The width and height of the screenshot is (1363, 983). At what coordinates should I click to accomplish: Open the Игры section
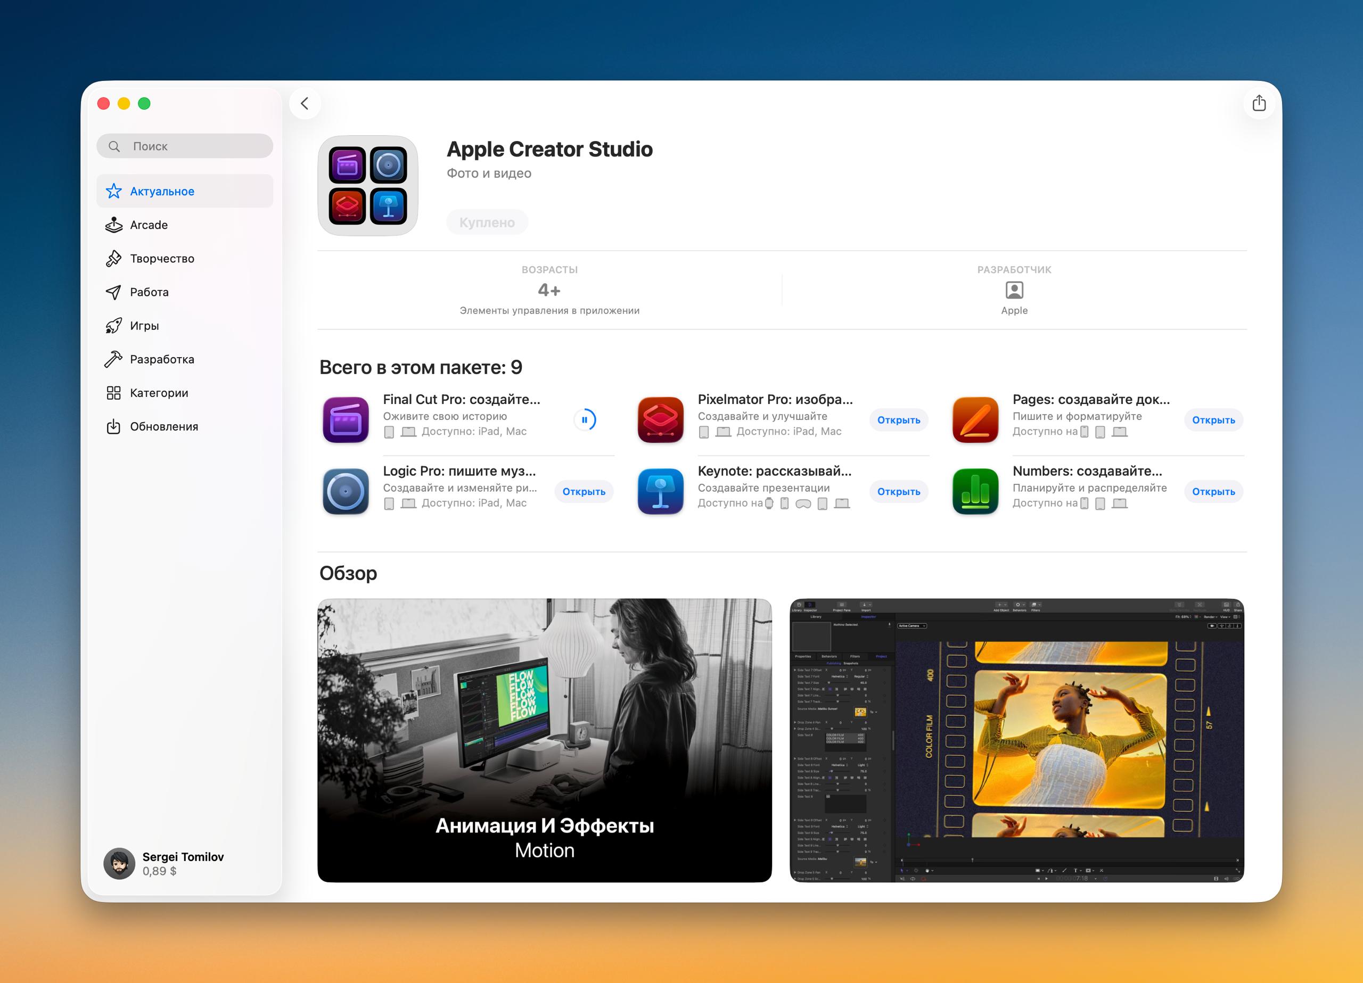[185, 326]
